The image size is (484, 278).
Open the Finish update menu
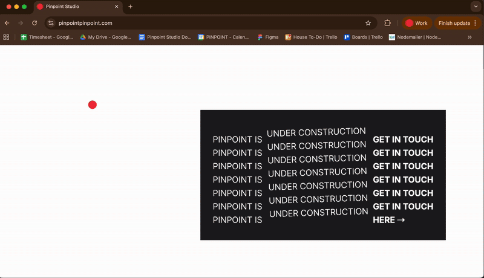[x=458, y=23]
